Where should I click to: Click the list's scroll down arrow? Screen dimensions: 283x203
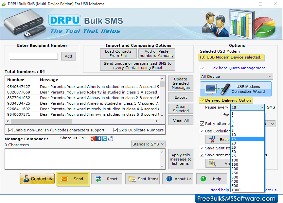click(162, 116)
